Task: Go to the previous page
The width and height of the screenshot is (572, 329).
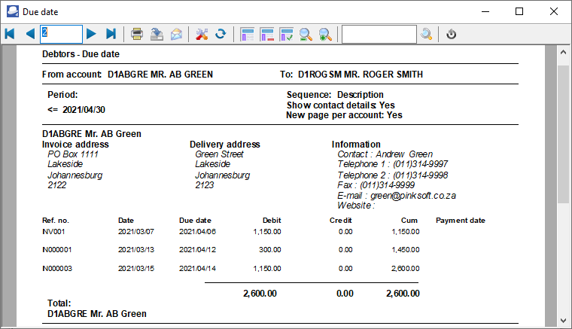Action: [x=30, y=34]
